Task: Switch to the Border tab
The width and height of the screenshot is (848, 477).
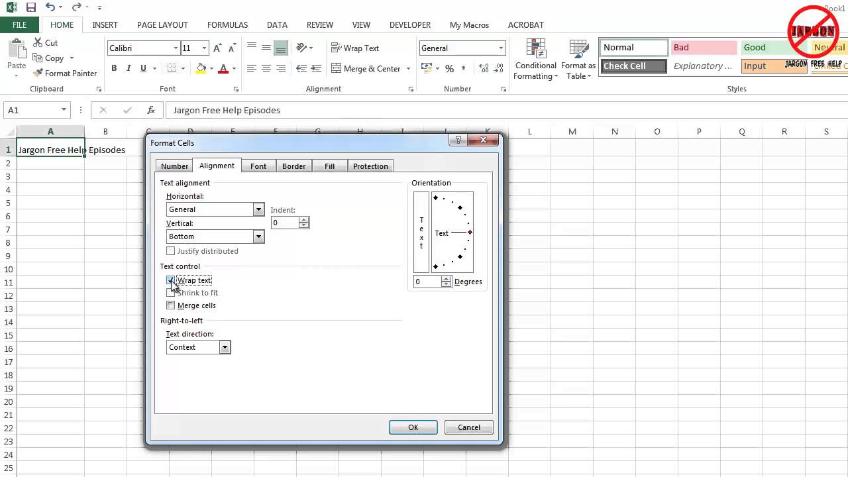Action: click(x=293, y=166)
